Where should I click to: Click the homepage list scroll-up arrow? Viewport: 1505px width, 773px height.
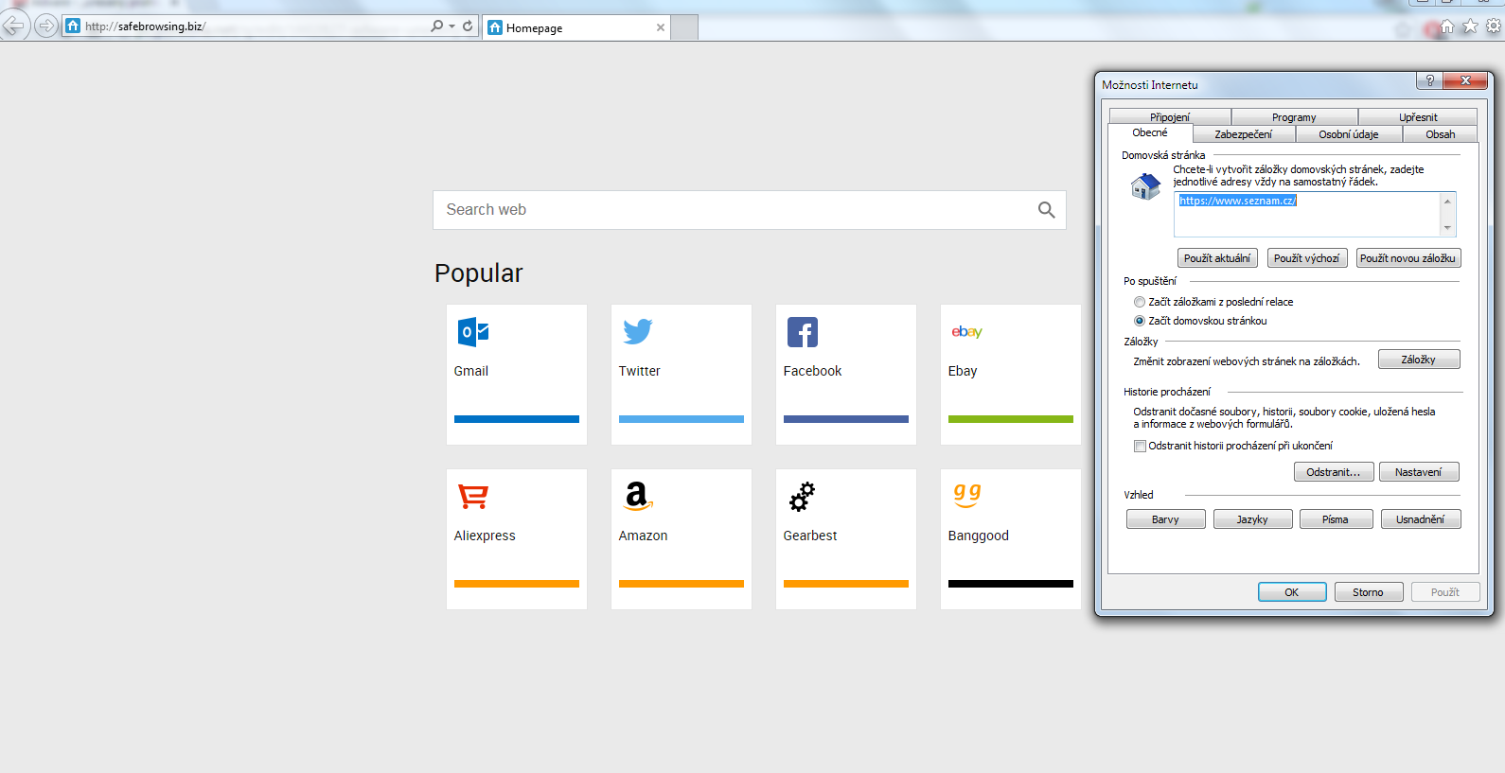[x=1447, y=202]
